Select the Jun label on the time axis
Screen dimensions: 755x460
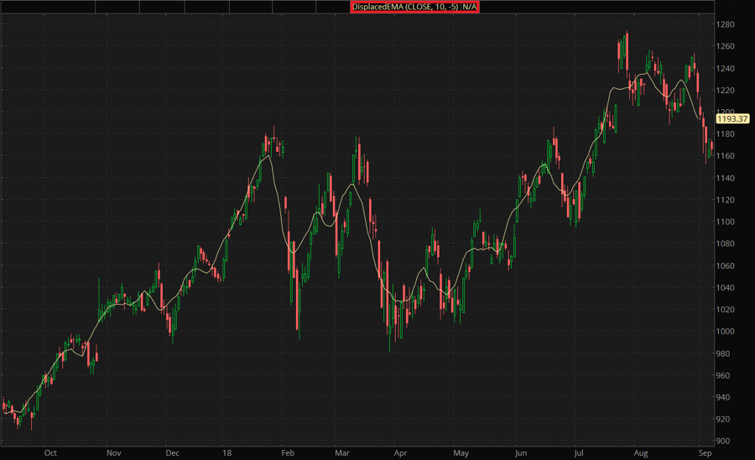[519, 452]
